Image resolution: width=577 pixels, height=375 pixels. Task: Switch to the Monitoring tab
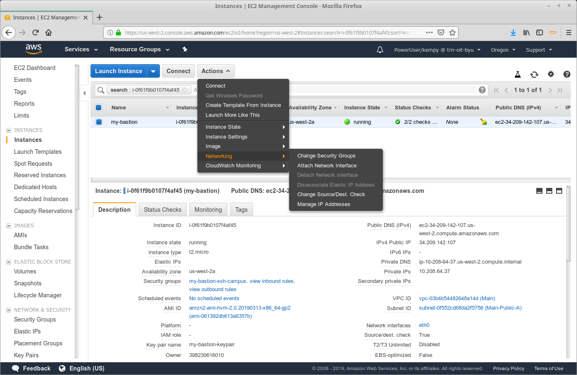pos(208,210)
